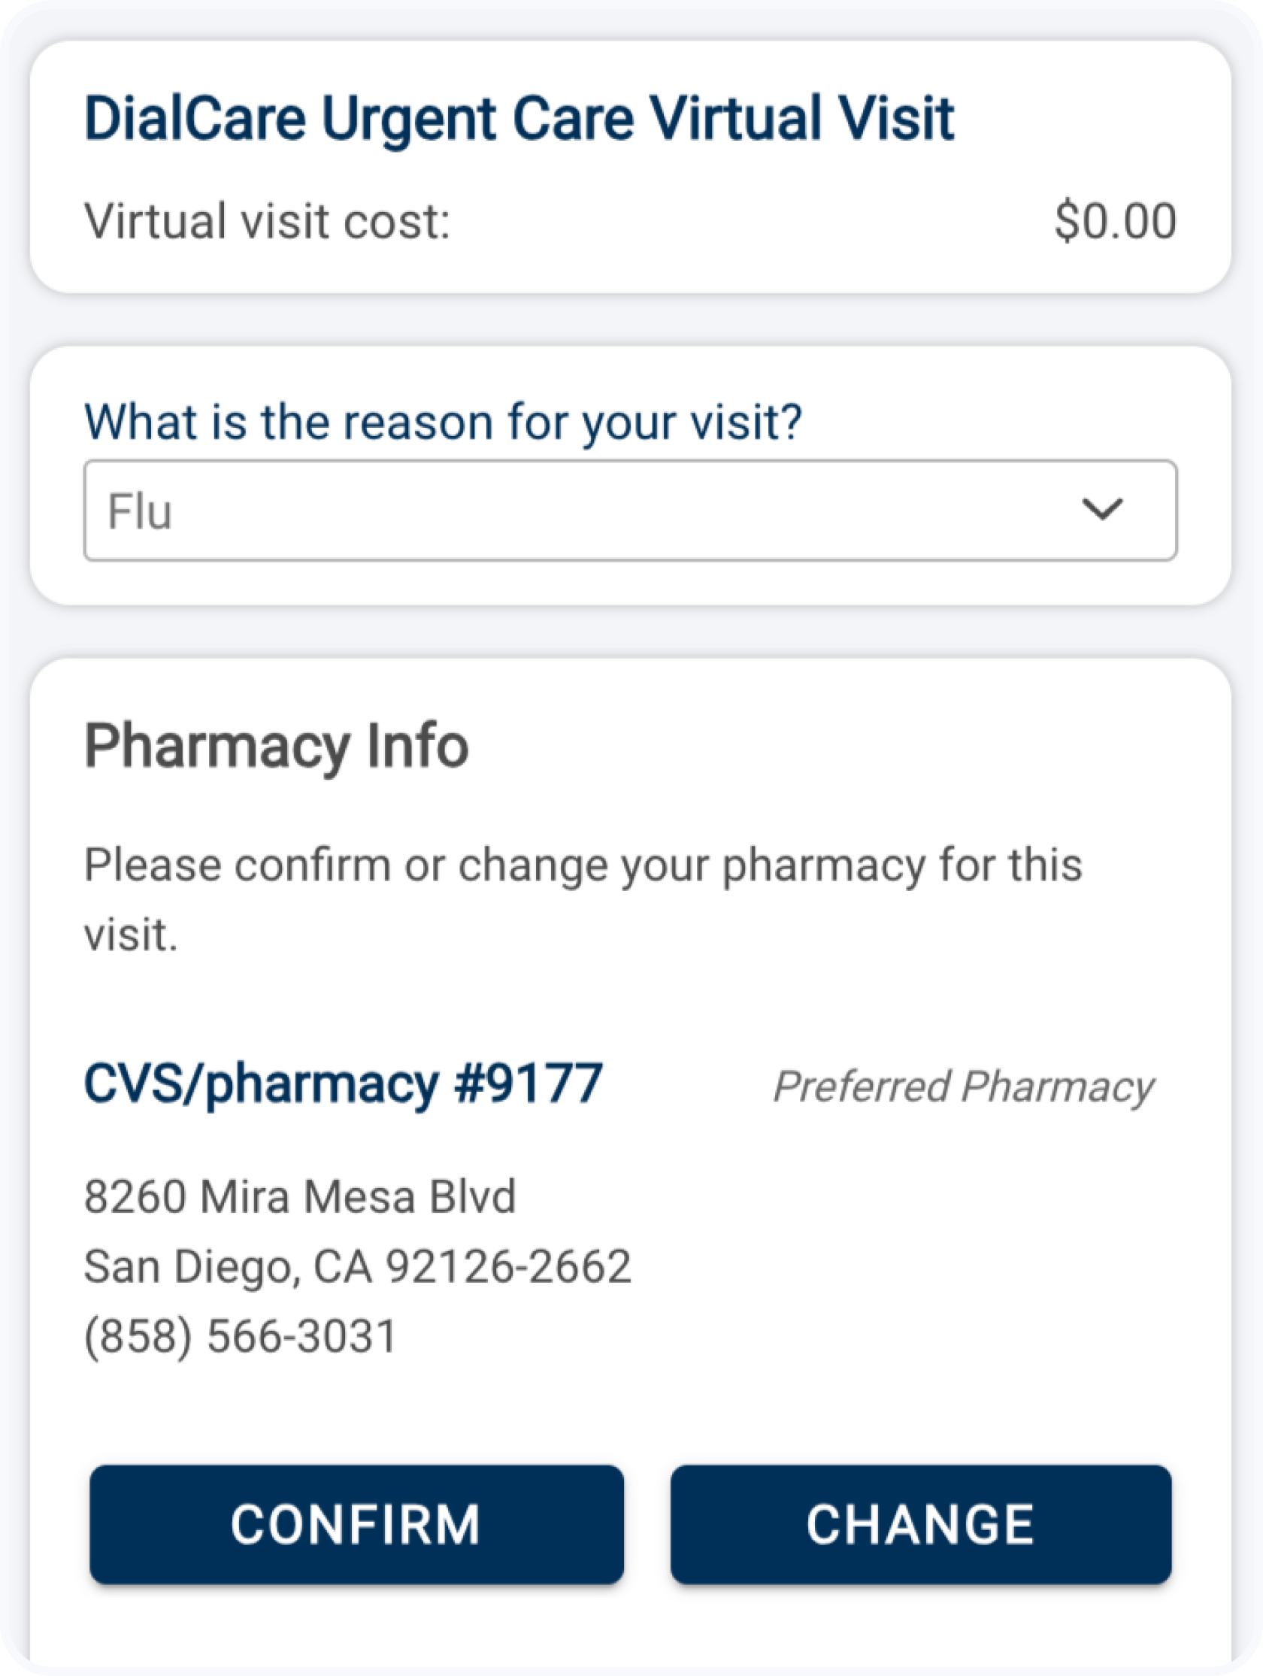Select the ZIP code 92126-2662
The width and height of the screenshot is (1263, 1676).
(x=508, y=1267)
